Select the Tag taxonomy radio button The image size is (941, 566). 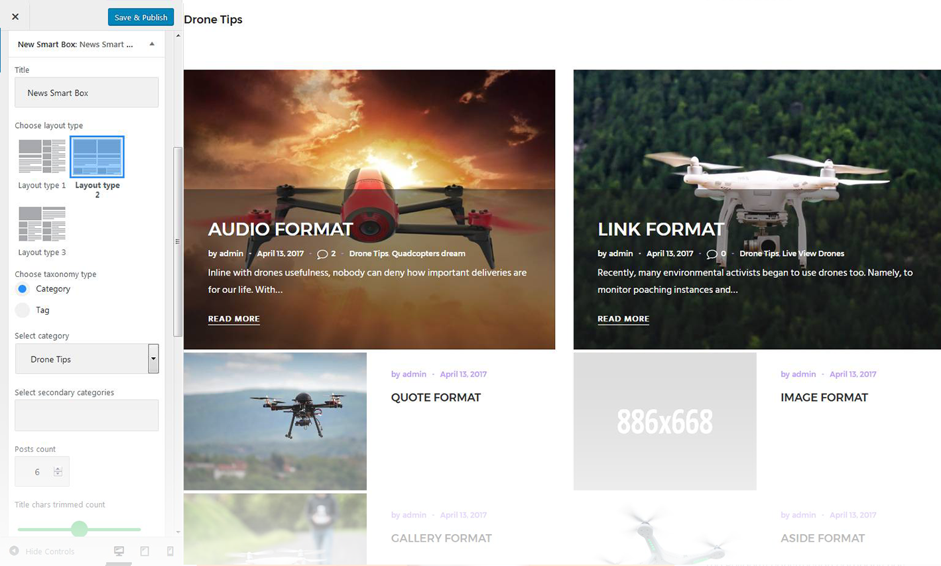pos(23,310)
